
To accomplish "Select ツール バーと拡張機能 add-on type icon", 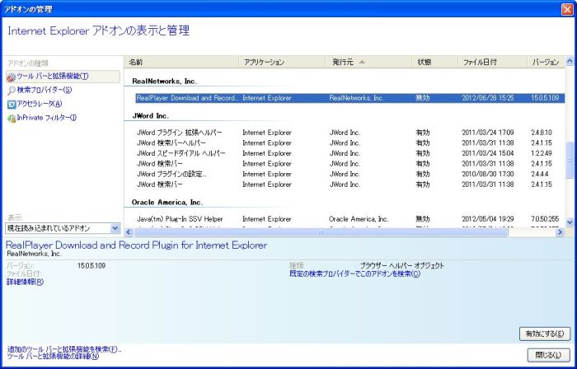I will (12, 77).
